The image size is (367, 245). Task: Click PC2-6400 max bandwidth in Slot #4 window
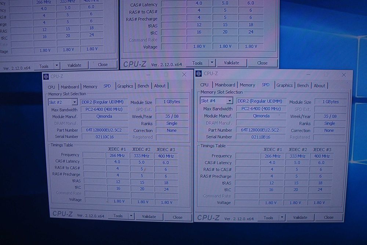click(261, 108)
